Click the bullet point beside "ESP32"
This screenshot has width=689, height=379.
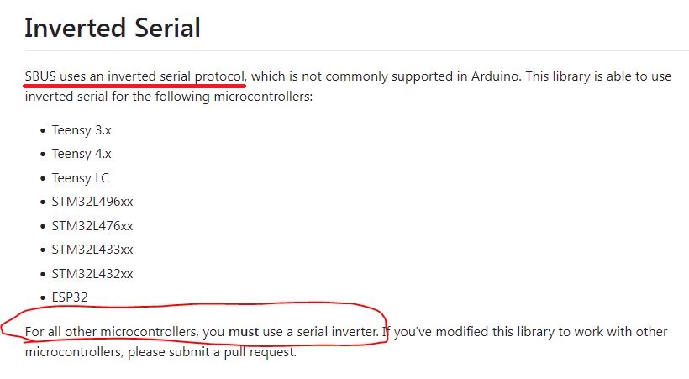[43, 297]
